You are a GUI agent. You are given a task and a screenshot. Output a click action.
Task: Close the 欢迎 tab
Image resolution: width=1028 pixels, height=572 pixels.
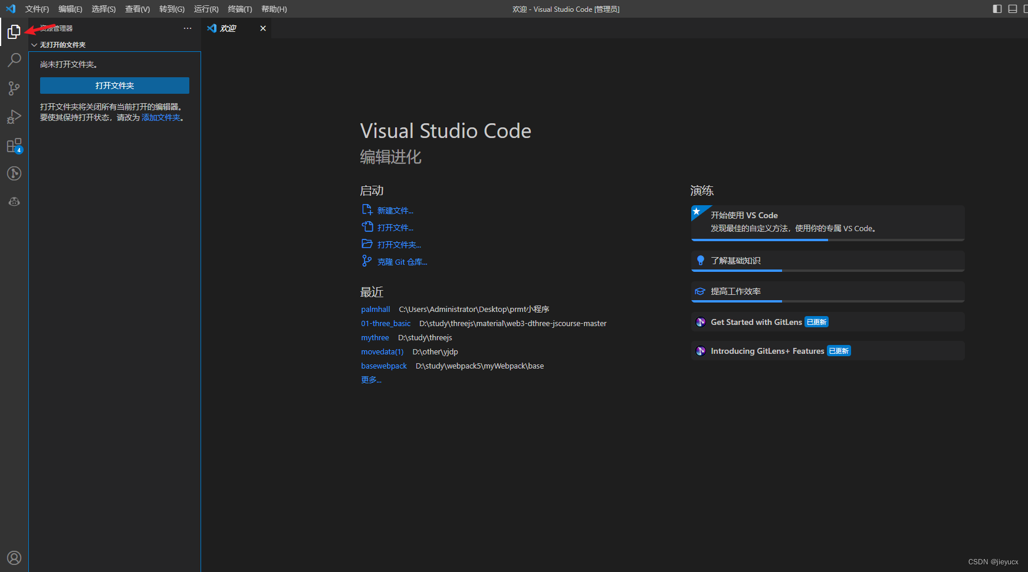(x=263, y=28)
